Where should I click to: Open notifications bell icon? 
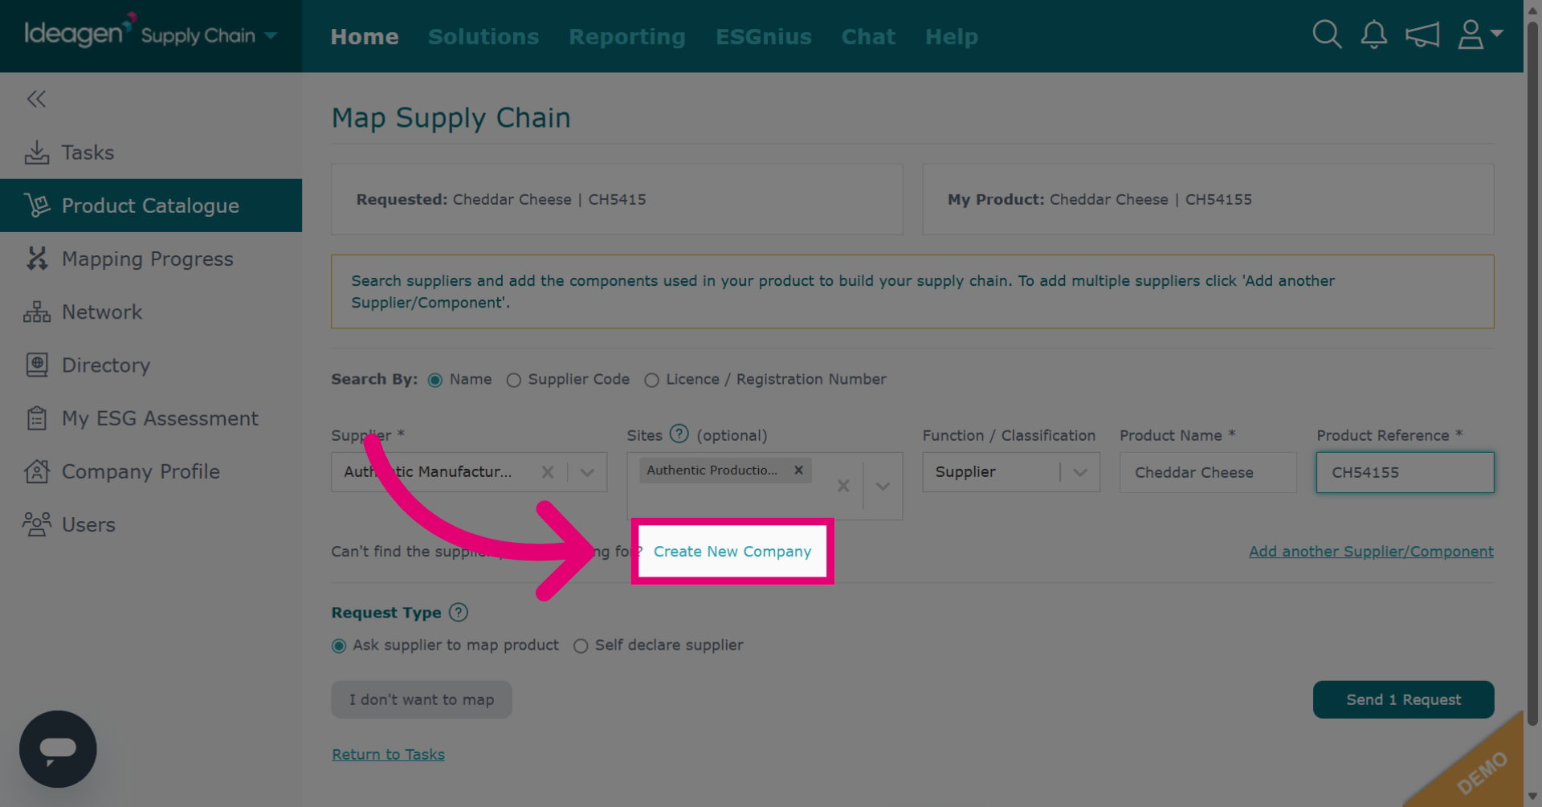(1373, 35)
